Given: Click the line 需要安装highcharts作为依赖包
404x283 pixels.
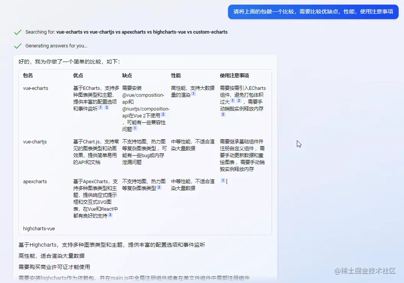Looking at the screenshot, I should tap(134, 278).
